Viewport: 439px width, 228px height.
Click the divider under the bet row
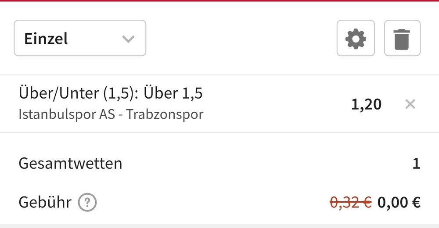click(x=219, y=132)
